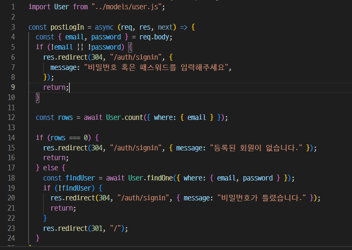The width and height of the screenshot is (352, 250).
Task: Click the closing brace on line 22
Action: (x=45, y=218)
